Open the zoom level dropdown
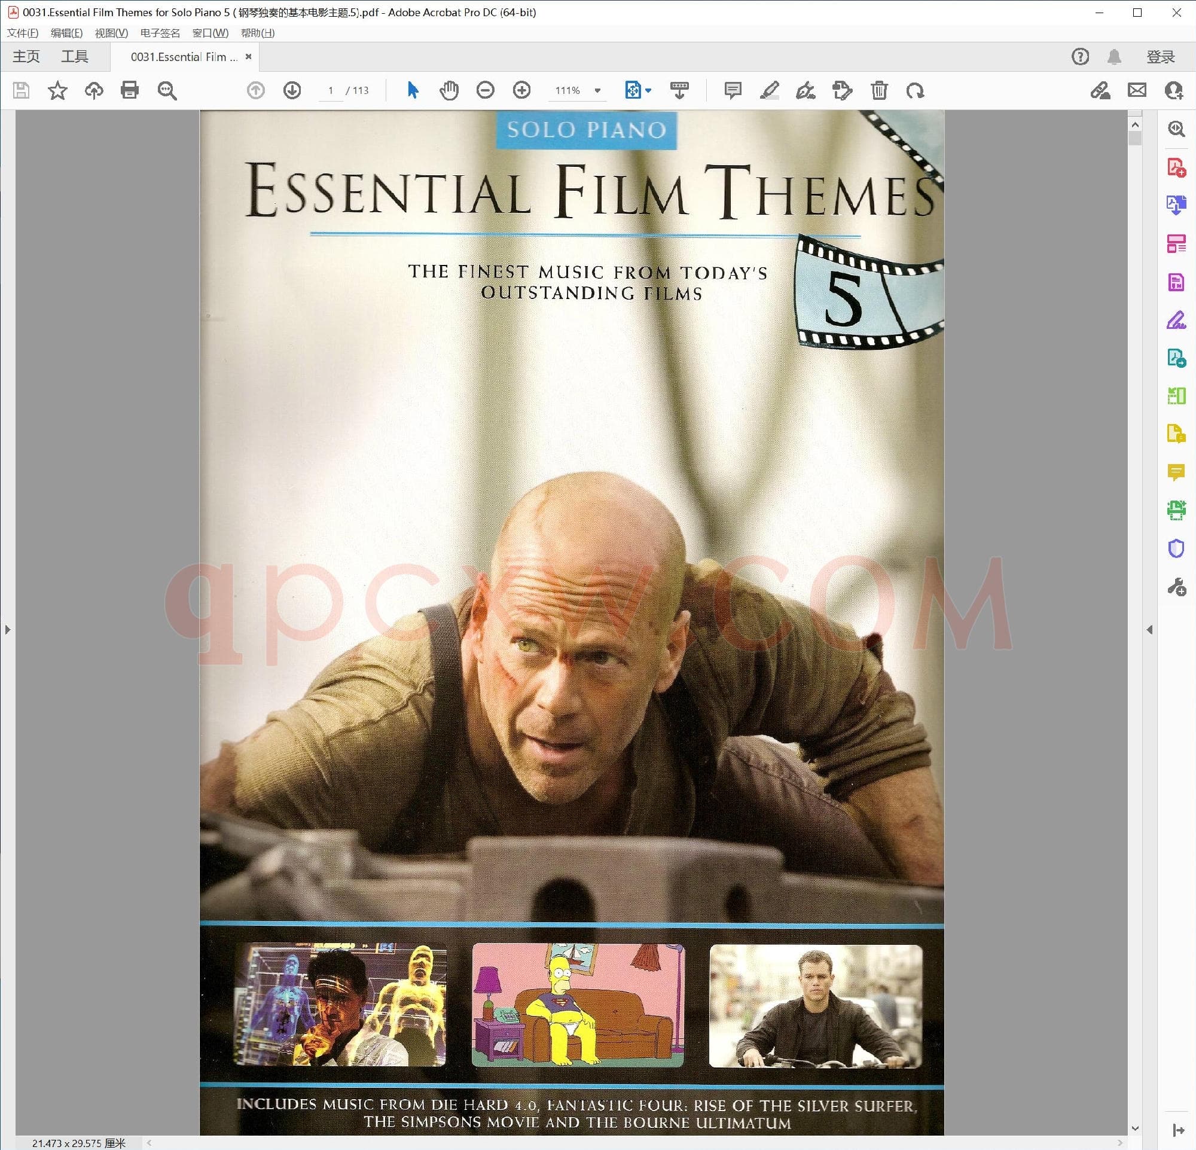Viewport: 1196px width, 1150px height. (597, 90)
